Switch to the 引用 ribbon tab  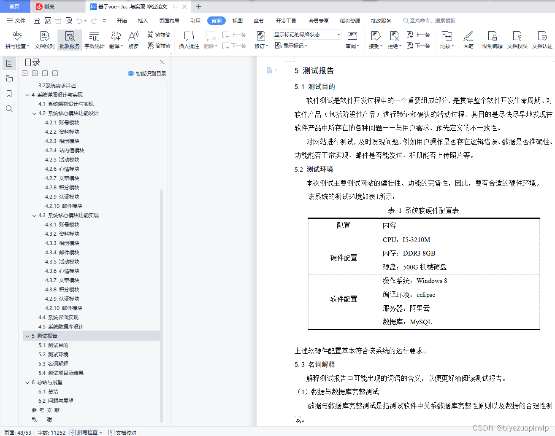point(195,21)
